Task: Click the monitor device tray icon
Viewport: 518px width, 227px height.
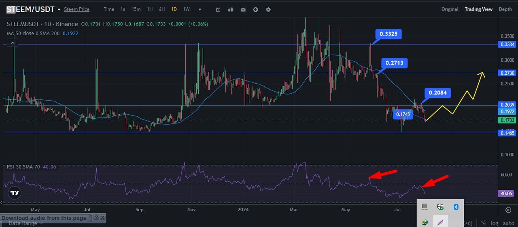Action: tap(425, 207)
